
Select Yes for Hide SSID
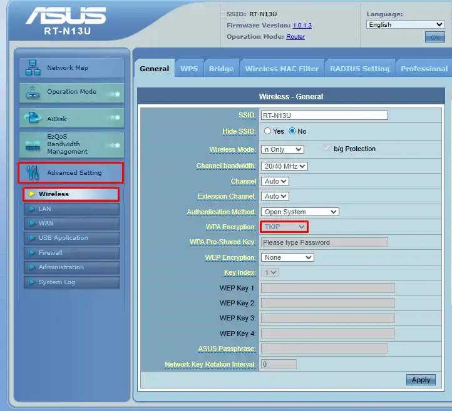pyautogui.click(x=267, y=131)
